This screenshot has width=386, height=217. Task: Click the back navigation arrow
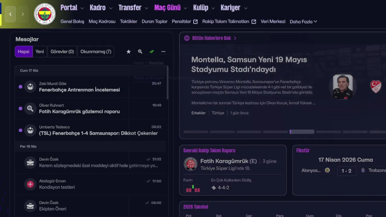pyautogui.click(x=10, y=14)
